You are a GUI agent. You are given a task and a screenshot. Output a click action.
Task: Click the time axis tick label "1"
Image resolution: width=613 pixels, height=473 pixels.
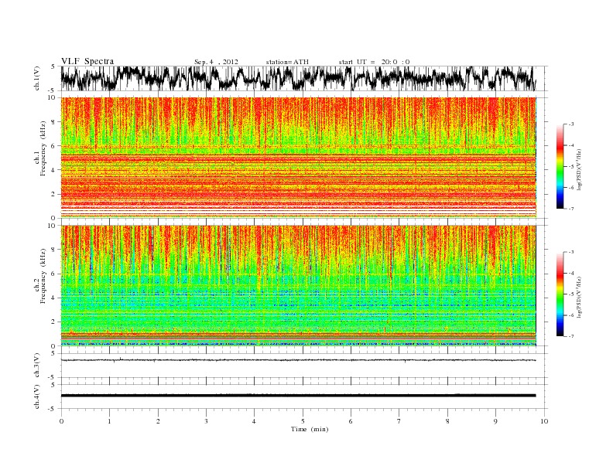[109, 421]
